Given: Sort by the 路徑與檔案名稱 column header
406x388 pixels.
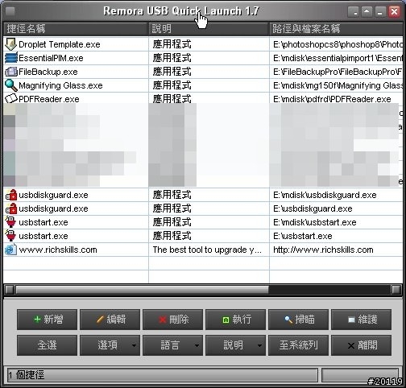Looking at the screenshot, I should (336, 29).
